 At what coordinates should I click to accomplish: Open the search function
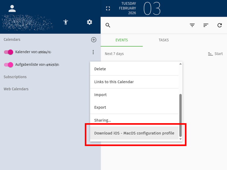click(x=108, y=25)
